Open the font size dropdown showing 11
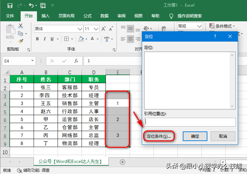Viewport: 247px width, 174px height. tap(96, 29)
